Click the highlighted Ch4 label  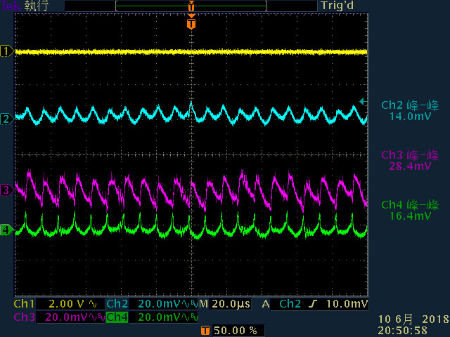117,317
